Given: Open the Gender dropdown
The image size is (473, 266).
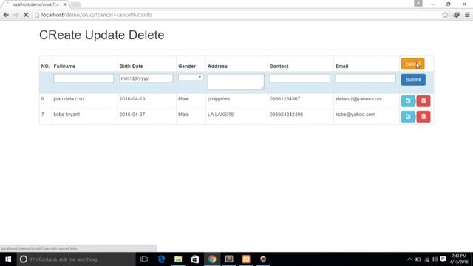Looking at the screenshot, I should pyautogui.click(x=191, y=77).
